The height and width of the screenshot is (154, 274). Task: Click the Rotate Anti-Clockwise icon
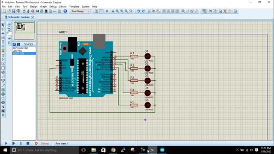9,29
